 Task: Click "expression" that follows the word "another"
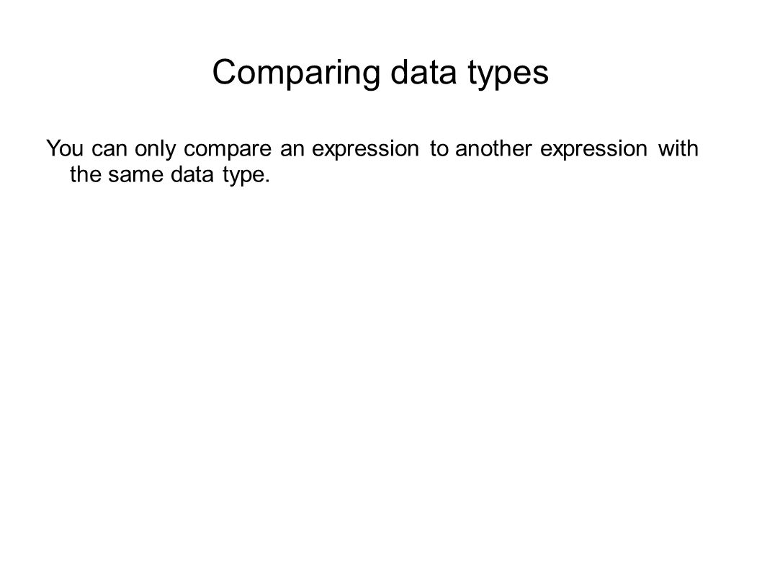coord(593,150)
